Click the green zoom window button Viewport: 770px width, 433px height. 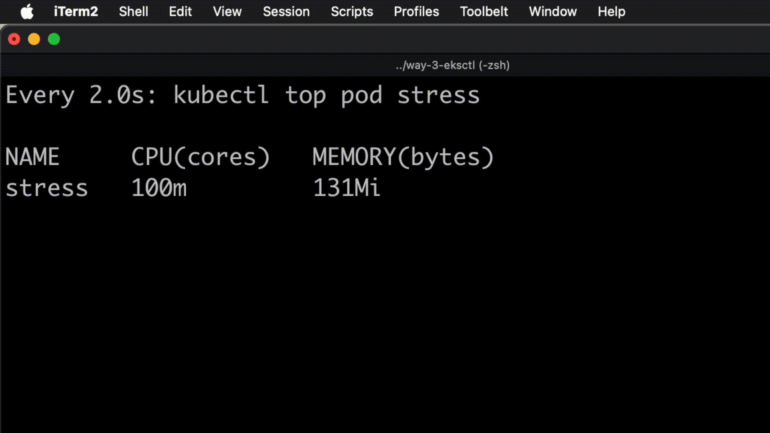click(x=54, y=39)
